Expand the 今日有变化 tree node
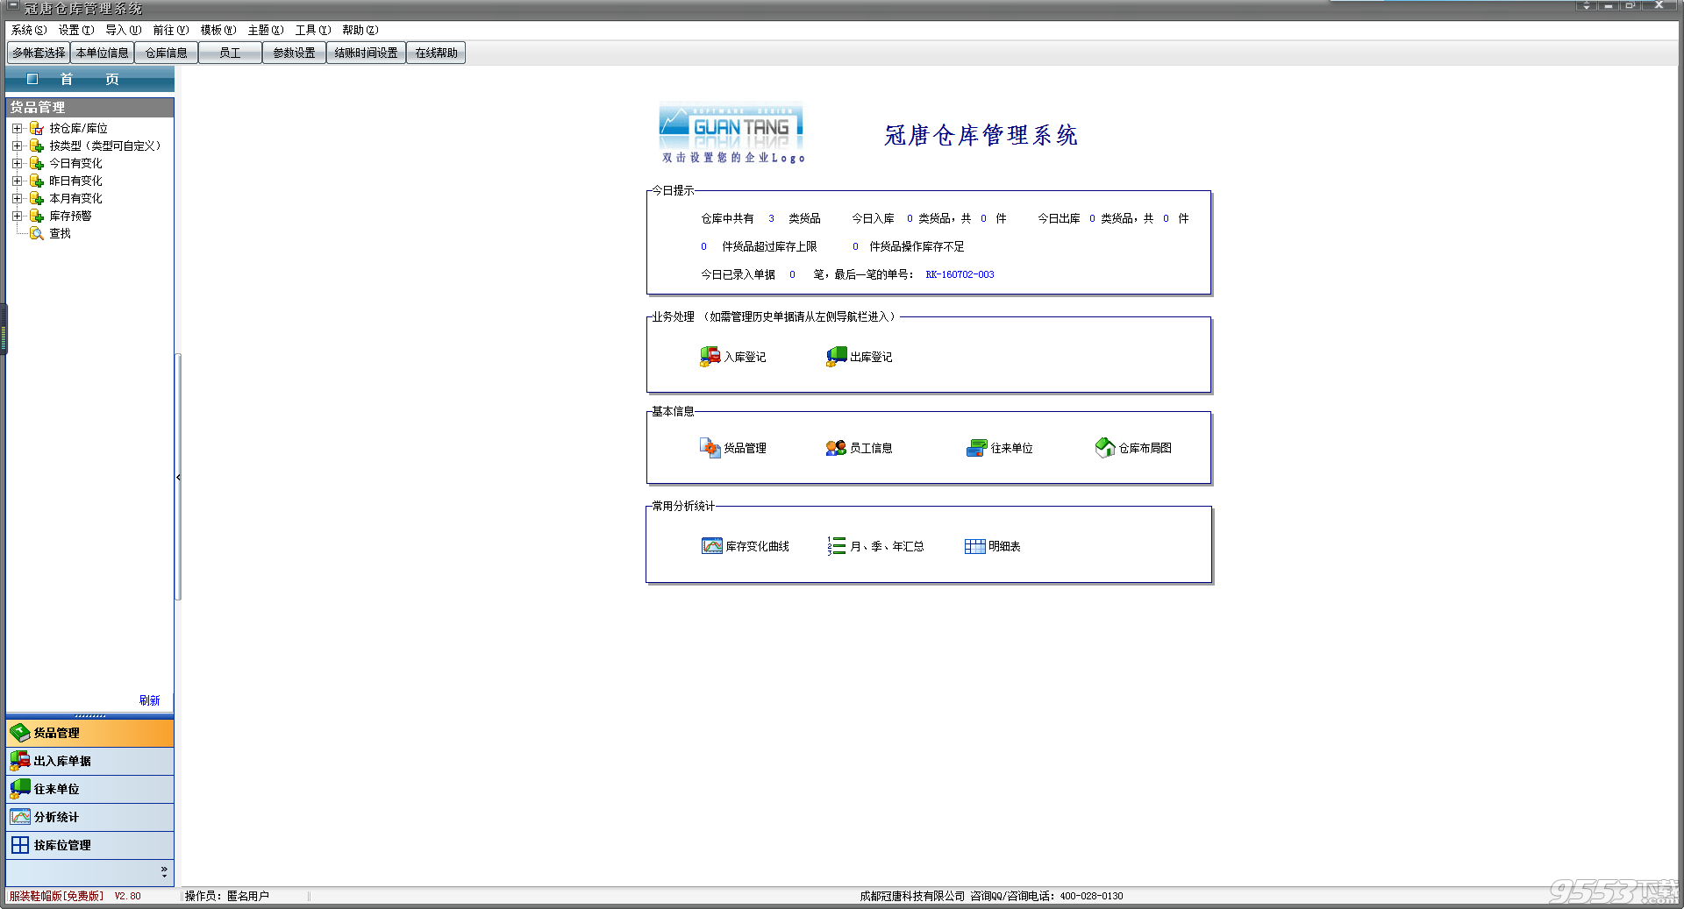1684x909 pixels. point(17,163)
